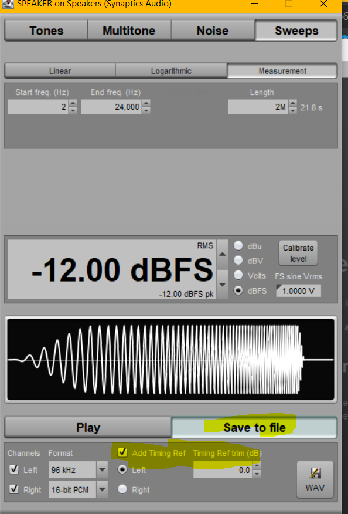Click the level decrease arrow beside dBFS display
348x514 pixels.
[x=222, y=284]
